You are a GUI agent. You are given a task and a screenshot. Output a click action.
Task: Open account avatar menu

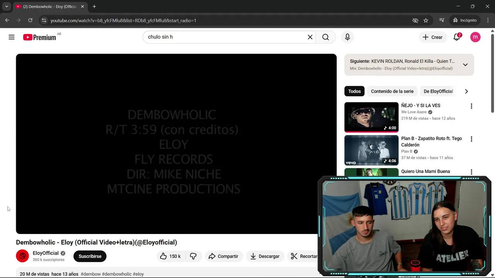click(x=475, y=37)
